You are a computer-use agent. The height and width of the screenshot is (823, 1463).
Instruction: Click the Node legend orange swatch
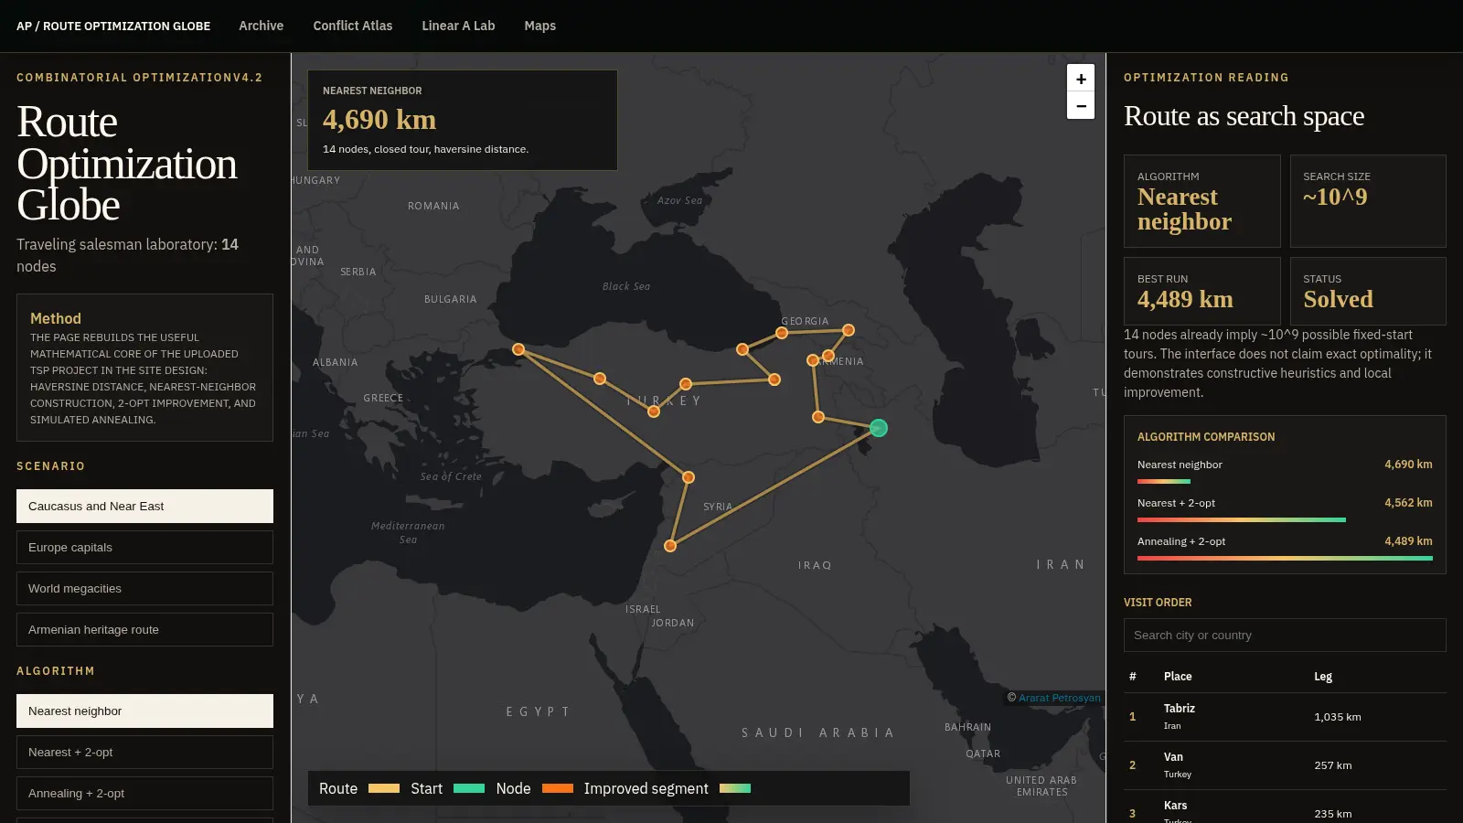coord(558,788)
